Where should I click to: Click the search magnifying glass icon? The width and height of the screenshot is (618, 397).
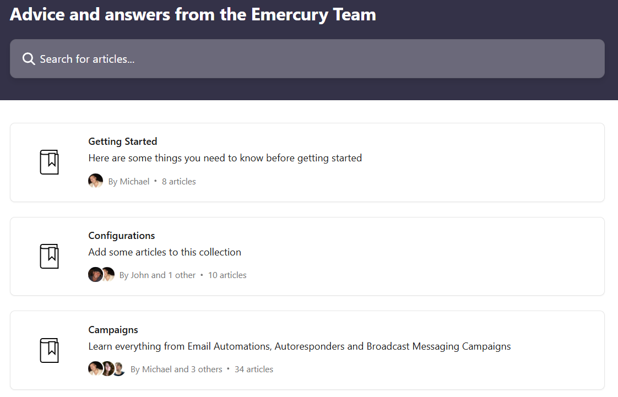[x=29, y=59]
